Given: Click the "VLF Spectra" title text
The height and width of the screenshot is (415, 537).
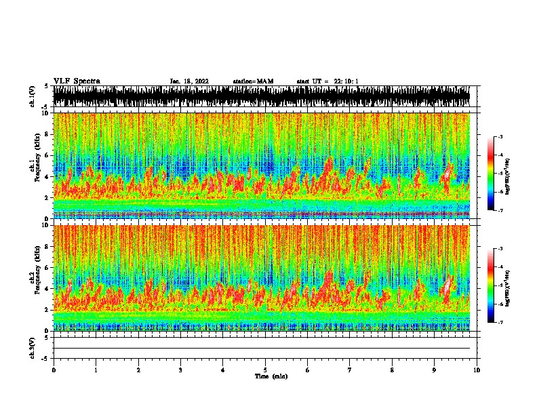Looking at the screenshot, I should coord(77,81).
